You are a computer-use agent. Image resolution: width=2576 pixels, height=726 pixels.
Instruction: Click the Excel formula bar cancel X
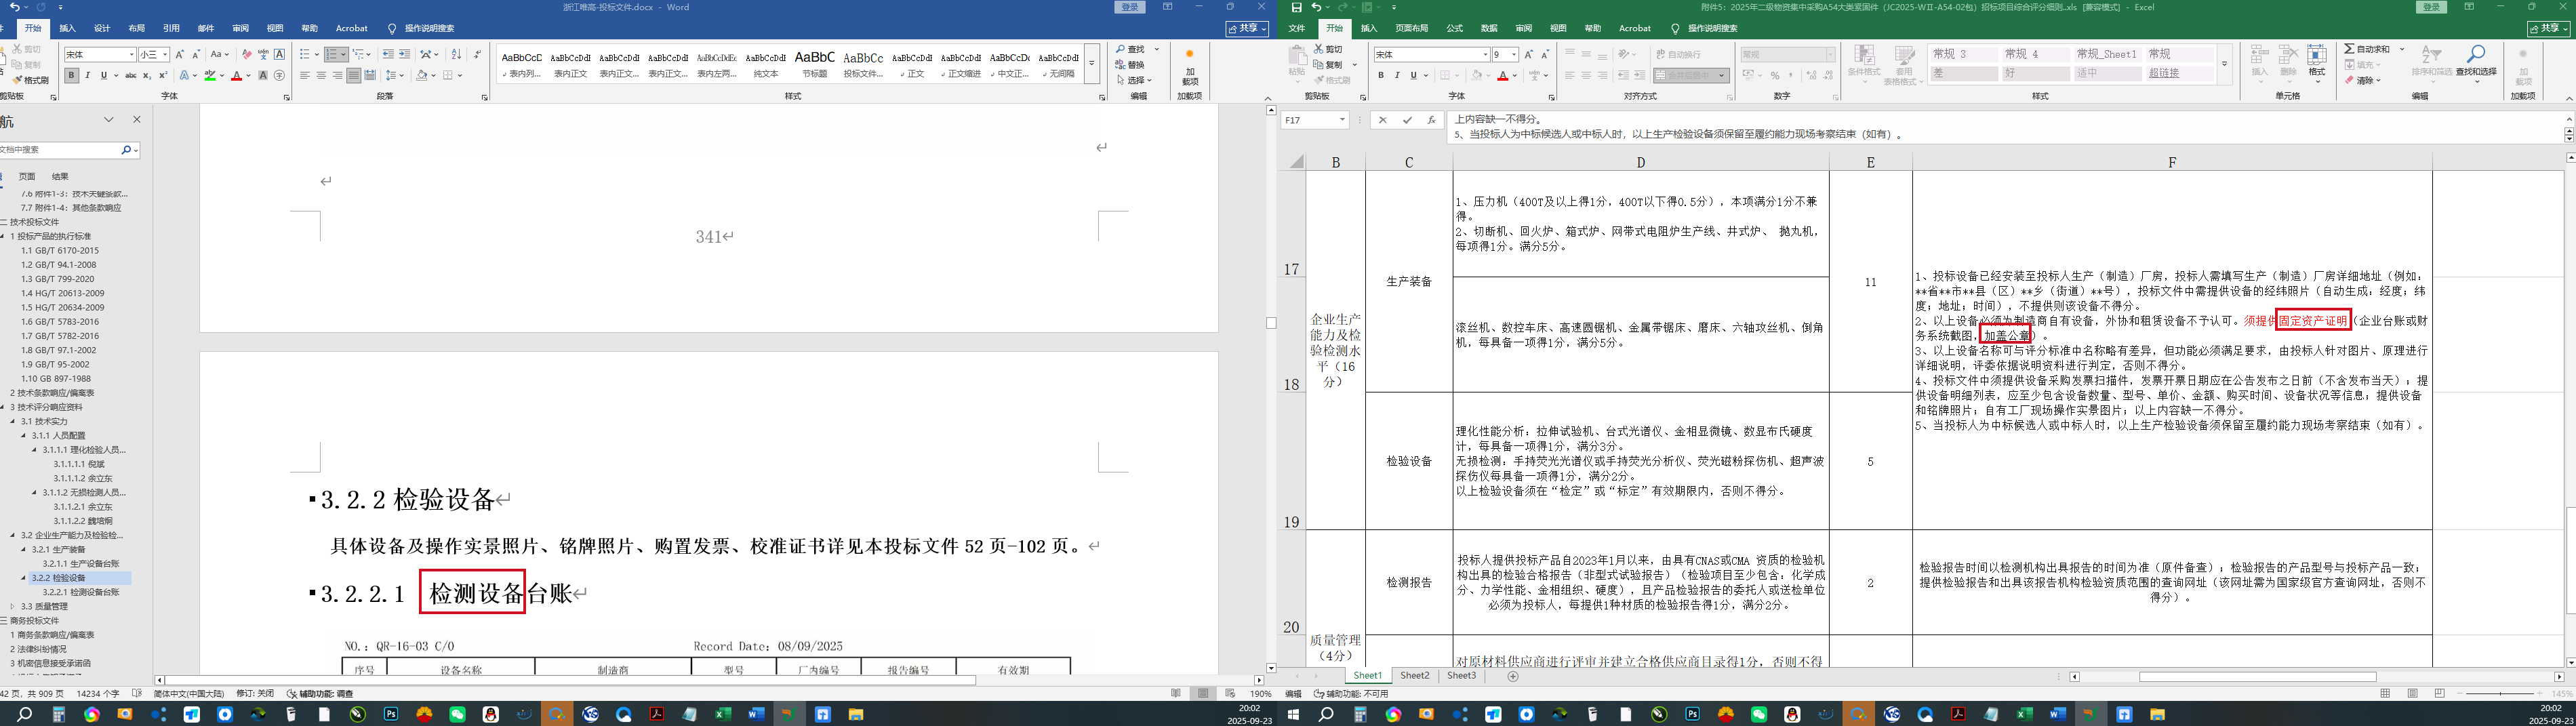(x=1382, y=120)
